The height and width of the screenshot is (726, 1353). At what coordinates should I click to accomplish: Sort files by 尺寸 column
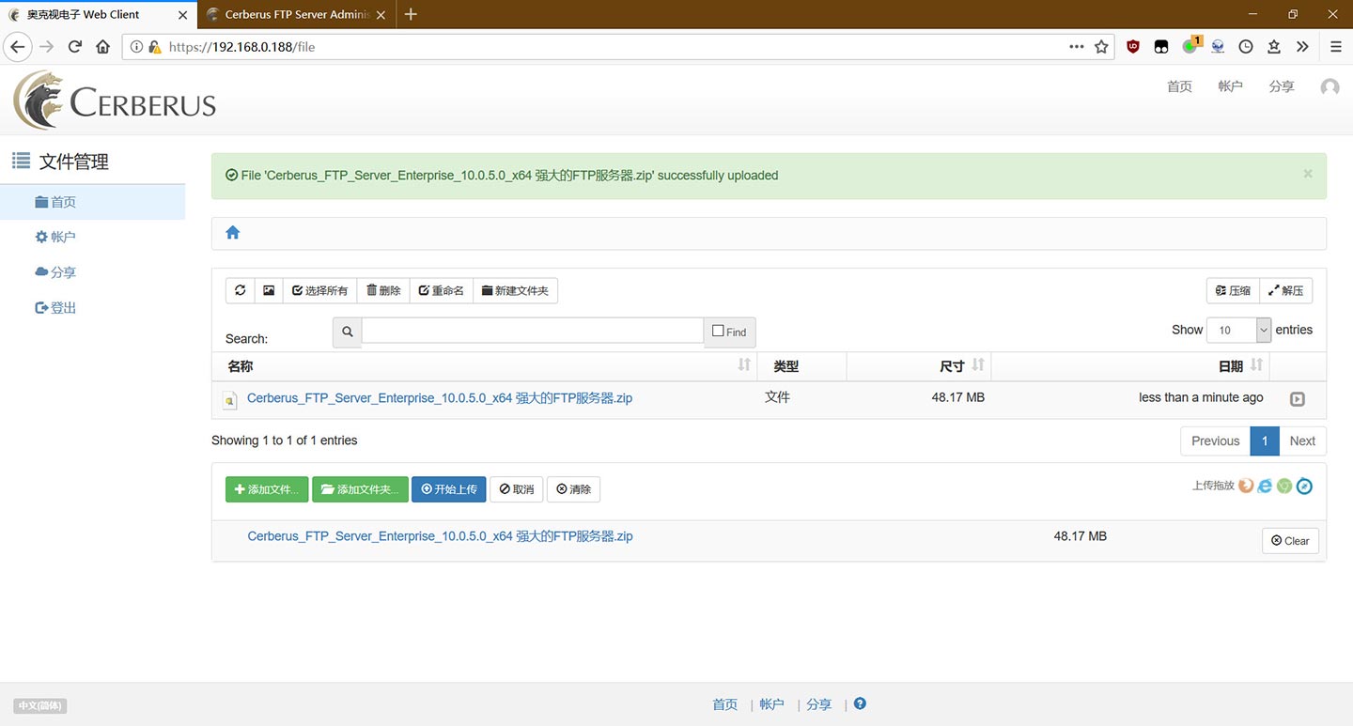pos(919,366)
